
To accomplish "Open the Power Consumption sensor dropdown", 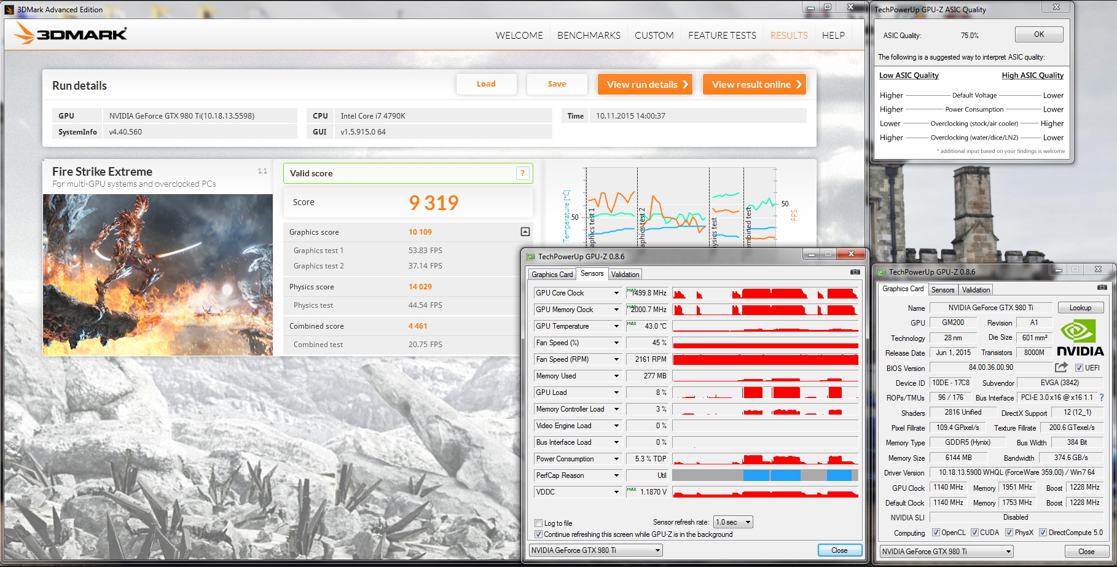I will tap(616, 459).
